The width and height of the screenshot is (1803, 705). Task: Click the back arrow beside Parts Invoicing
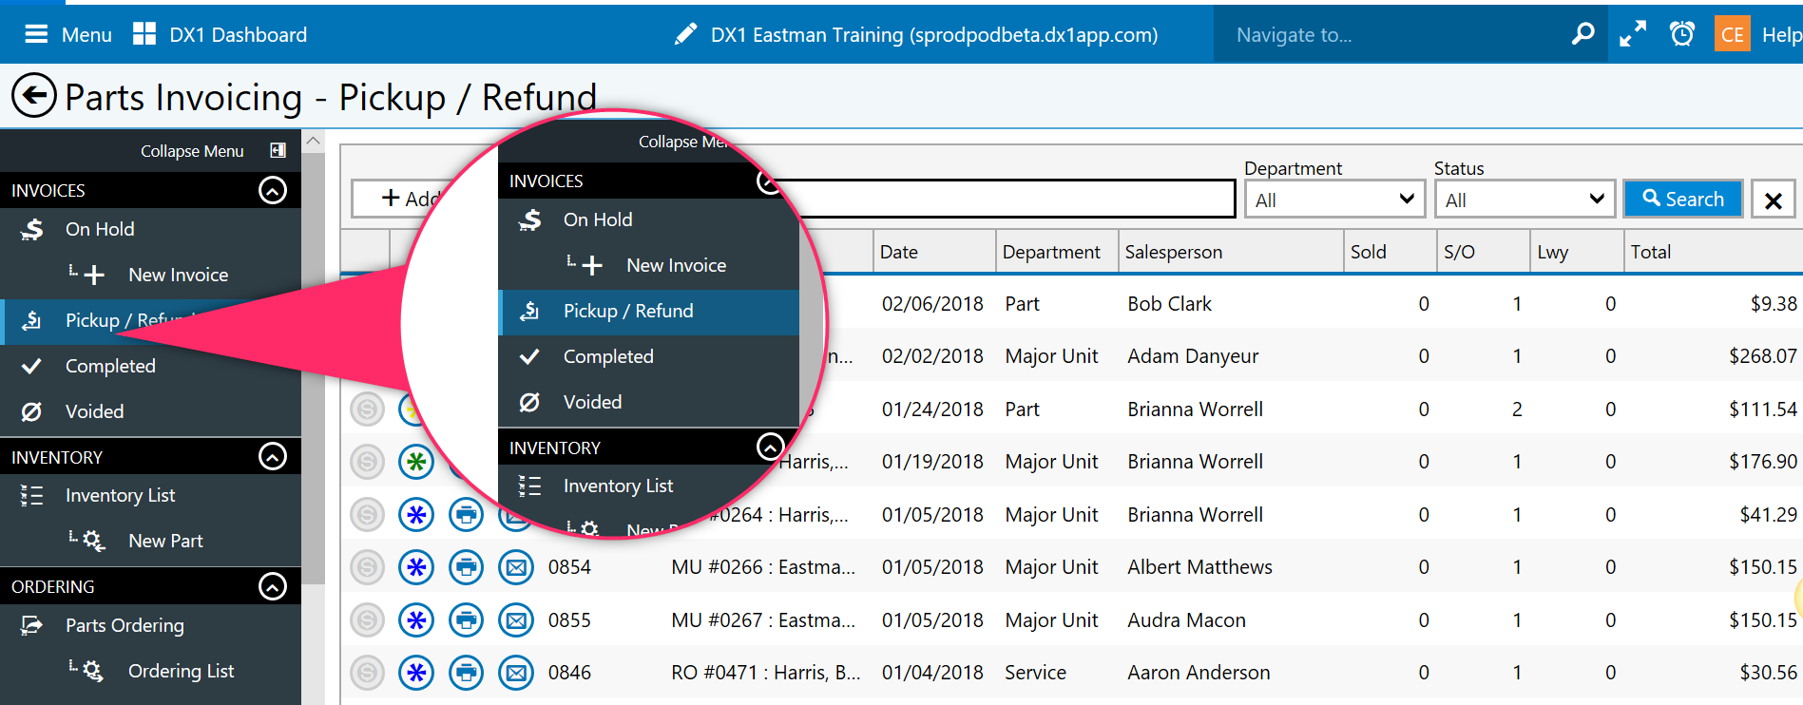[34, 96]
